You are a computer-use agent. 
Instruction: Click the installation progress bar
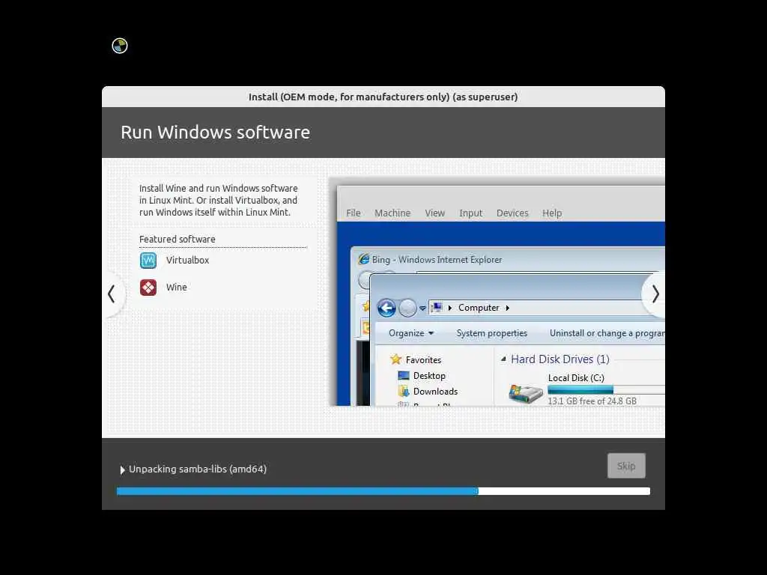pos(383,491)
